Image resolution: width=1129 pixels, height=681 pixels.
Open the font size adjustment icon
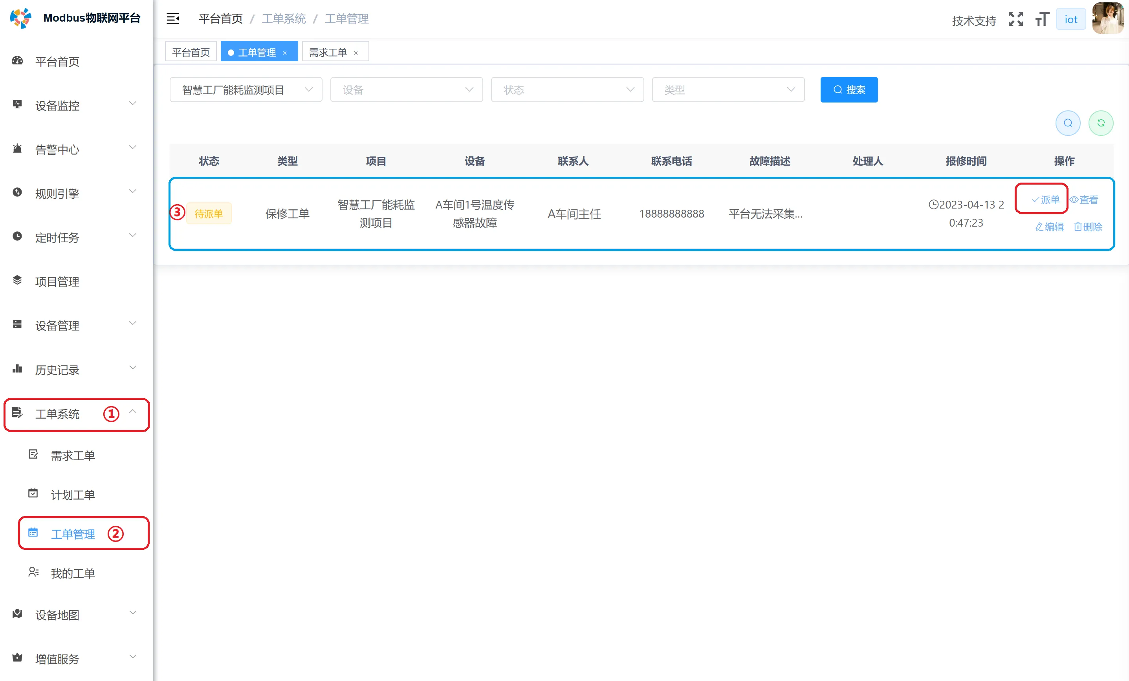(x=1041, y=19)
